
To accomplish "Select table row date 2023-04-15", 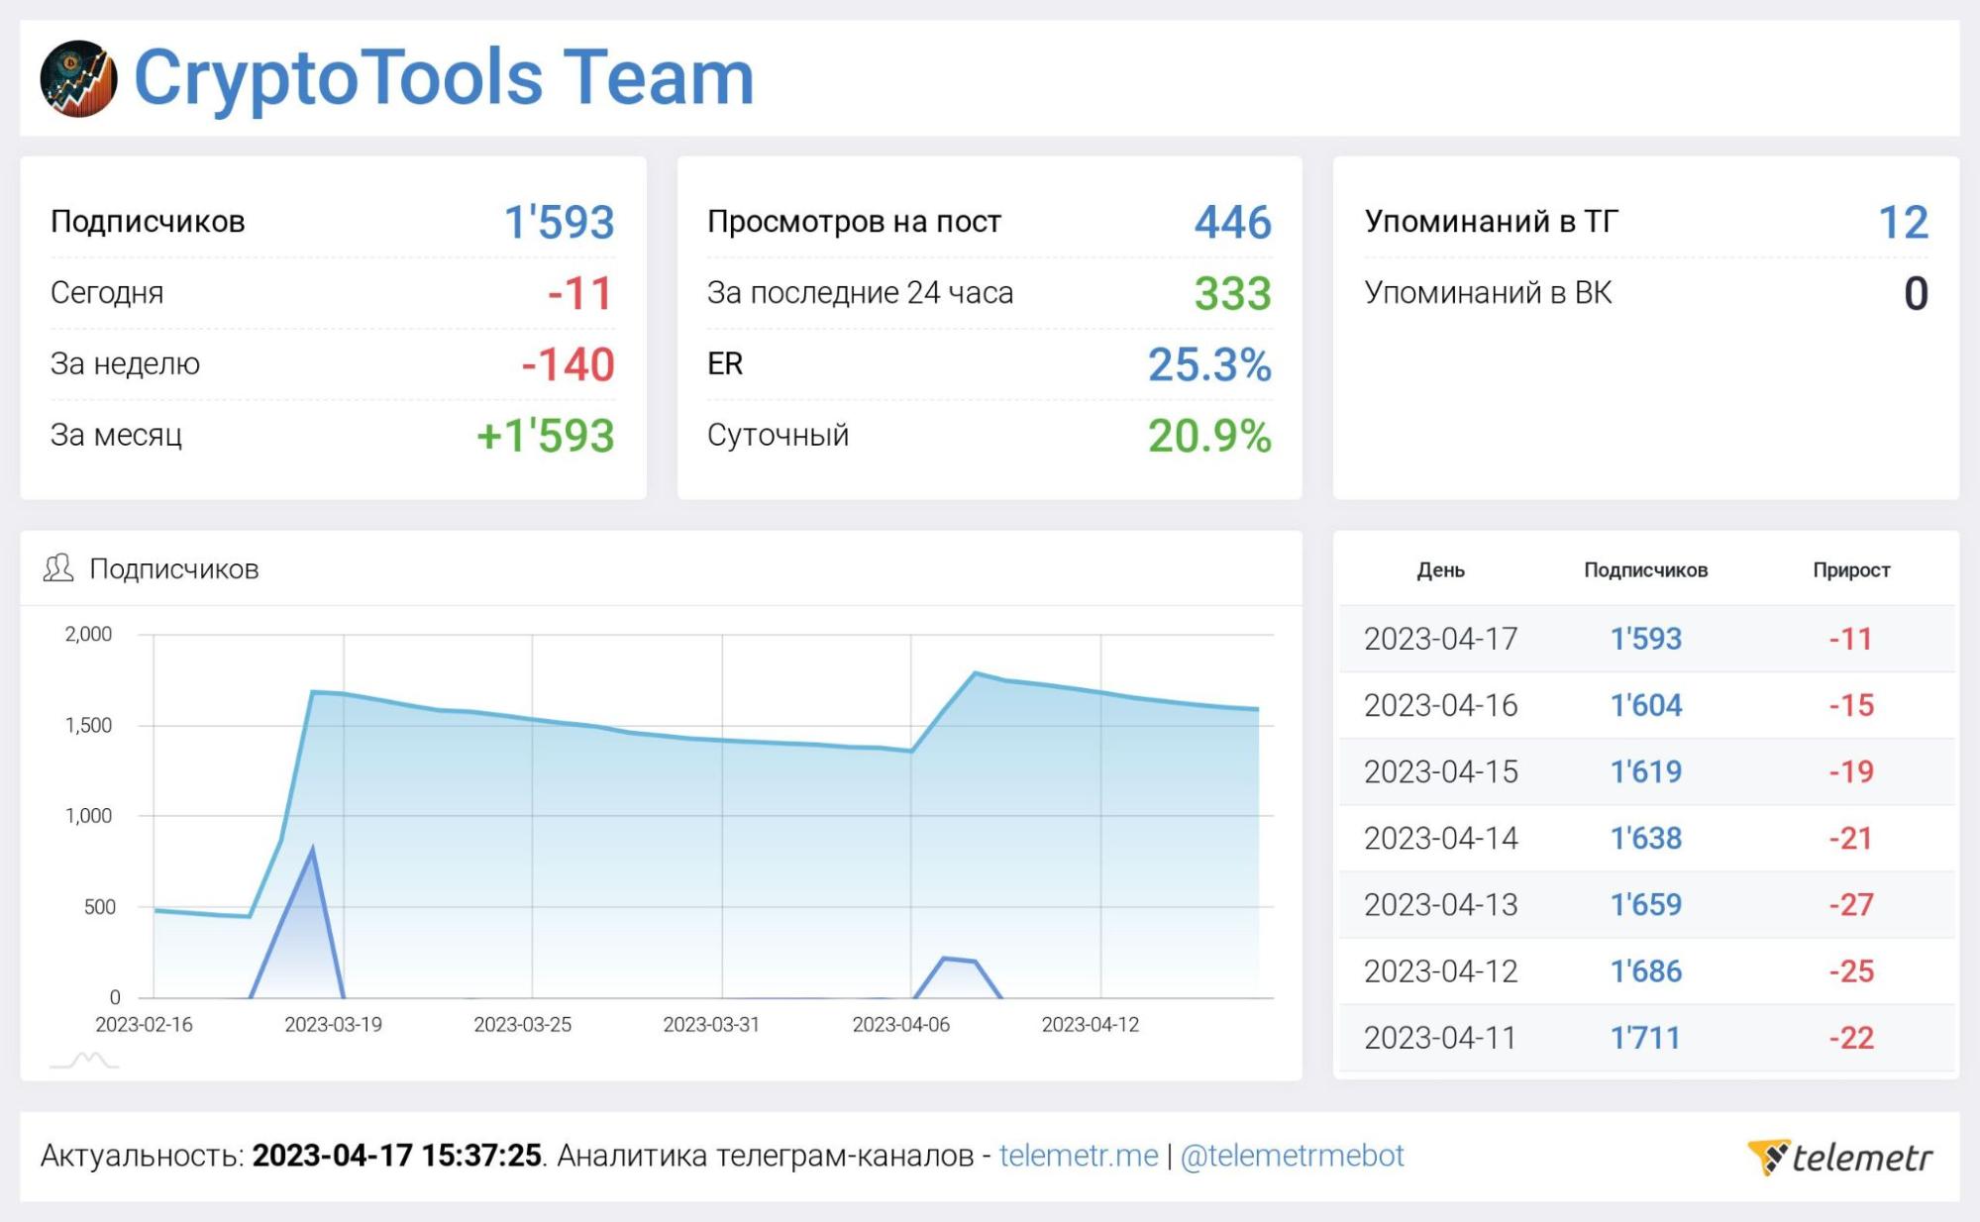I will coord(1440,771).
